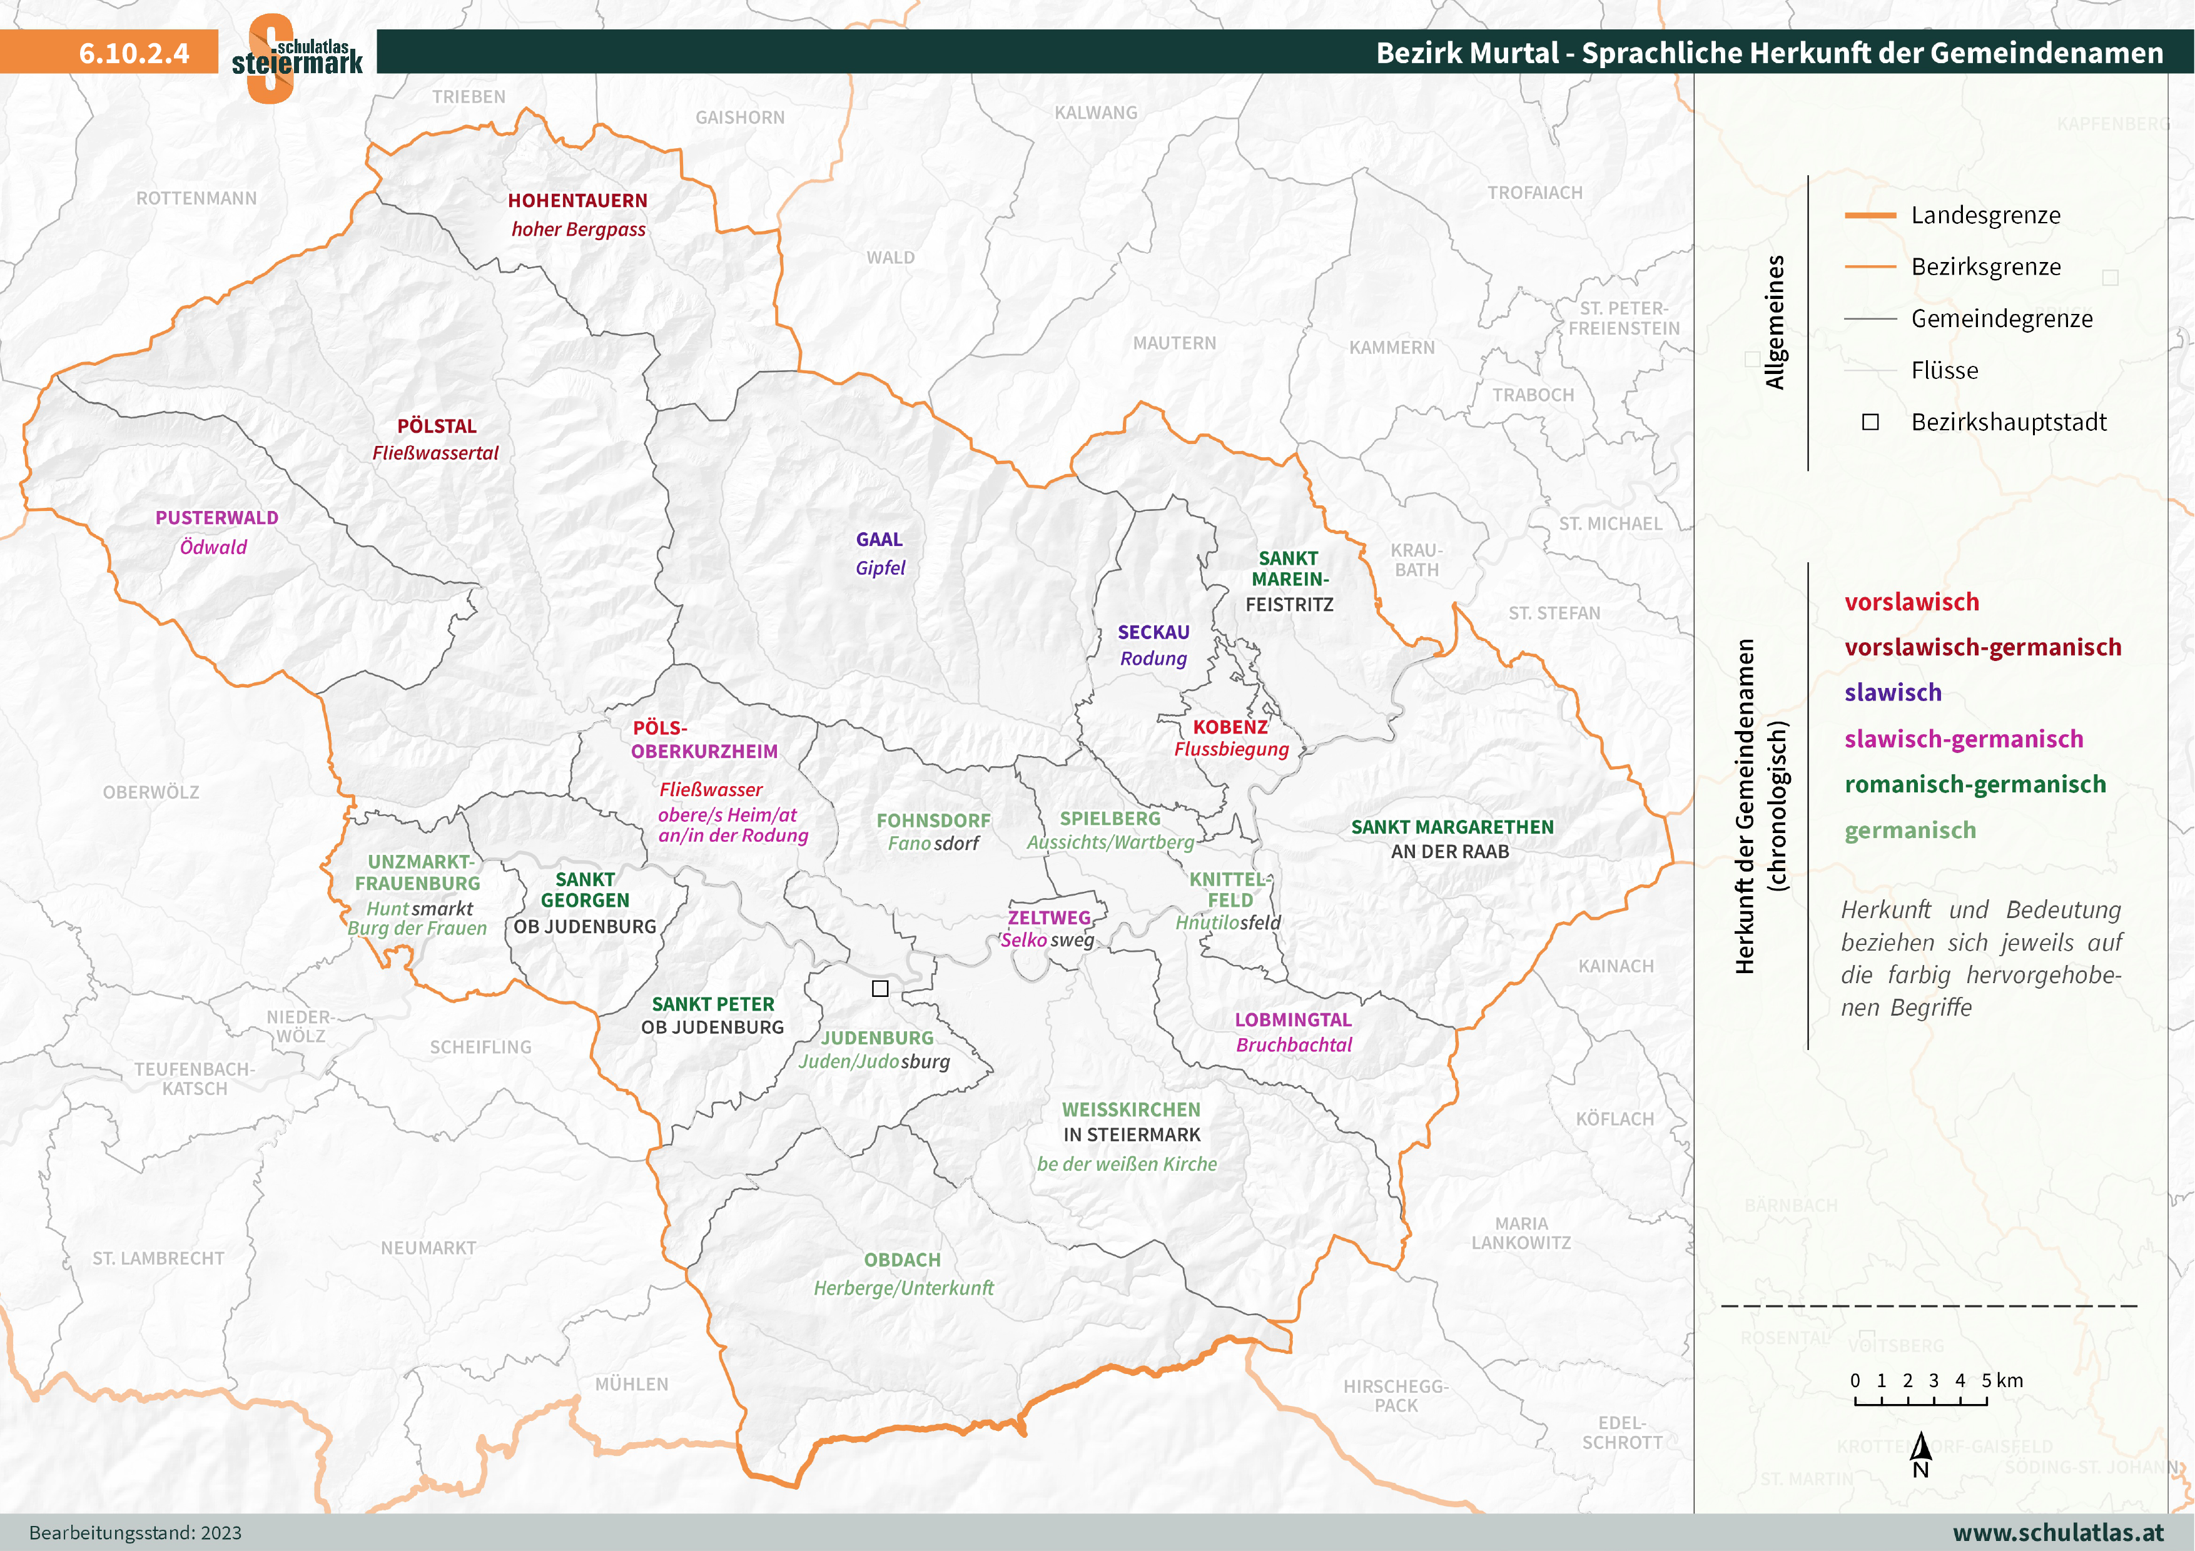Viewport: 2195px width, 1551px height.
Task: Click the orange 6.10.2.4 map number badge
Action: click(x=134, y=53)
